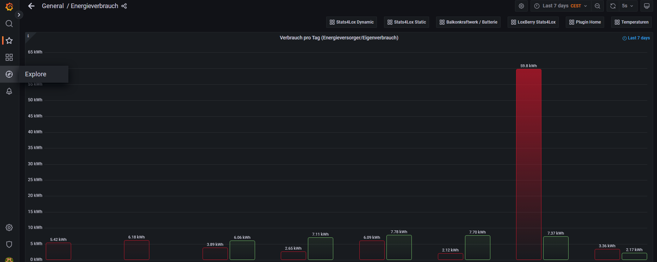Click the red 3.89 kWh bar
Screen dimensions: 657x262
(x=215, y=254)
